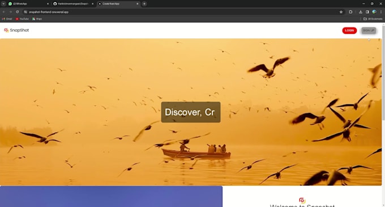The width and height of the screenshot is (385, 207).
Task: Open the All Bookmarks folder
Action: click(373, 19)
